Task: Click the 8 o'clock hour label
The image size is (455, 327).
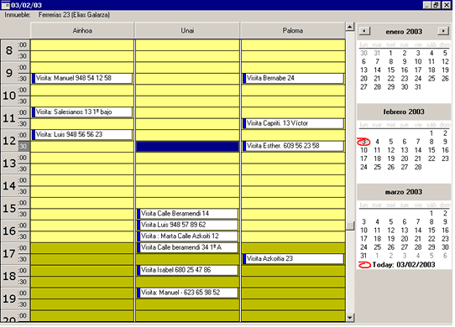Action: point(9,50)
